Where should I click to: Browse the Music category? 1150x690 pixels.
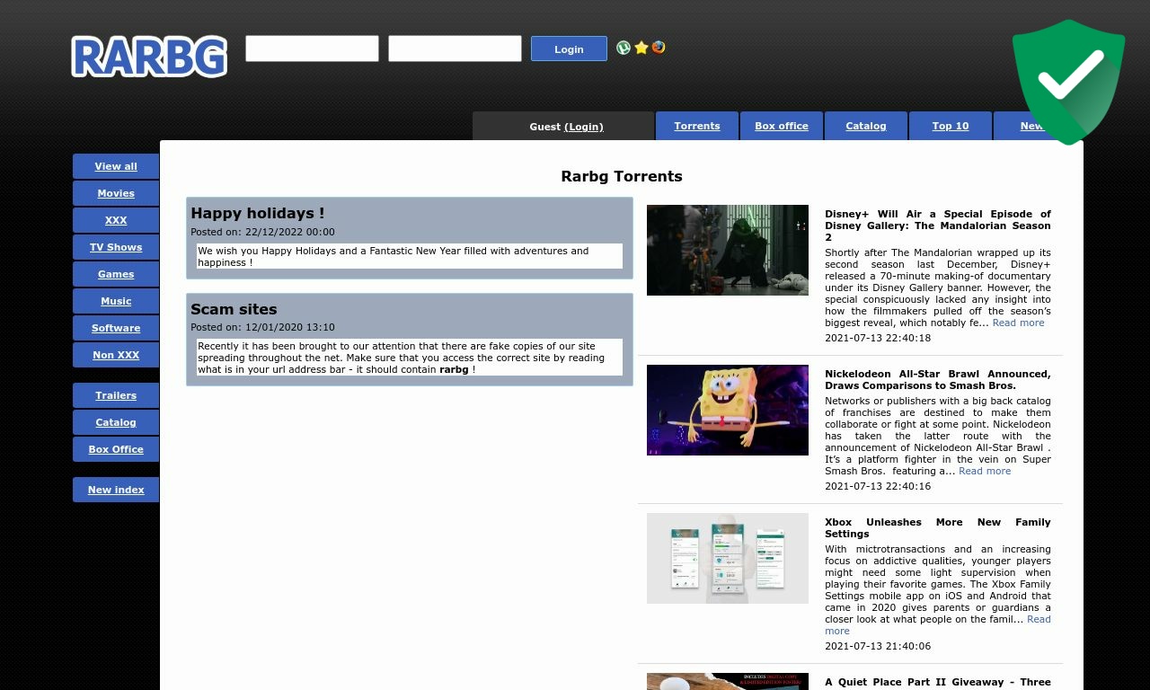tap(116, 301)
